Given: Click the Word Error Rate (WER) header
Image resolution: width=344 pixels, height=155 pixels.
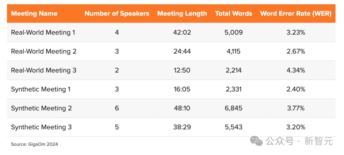Looking at the screenshot, I should [296, 14].
